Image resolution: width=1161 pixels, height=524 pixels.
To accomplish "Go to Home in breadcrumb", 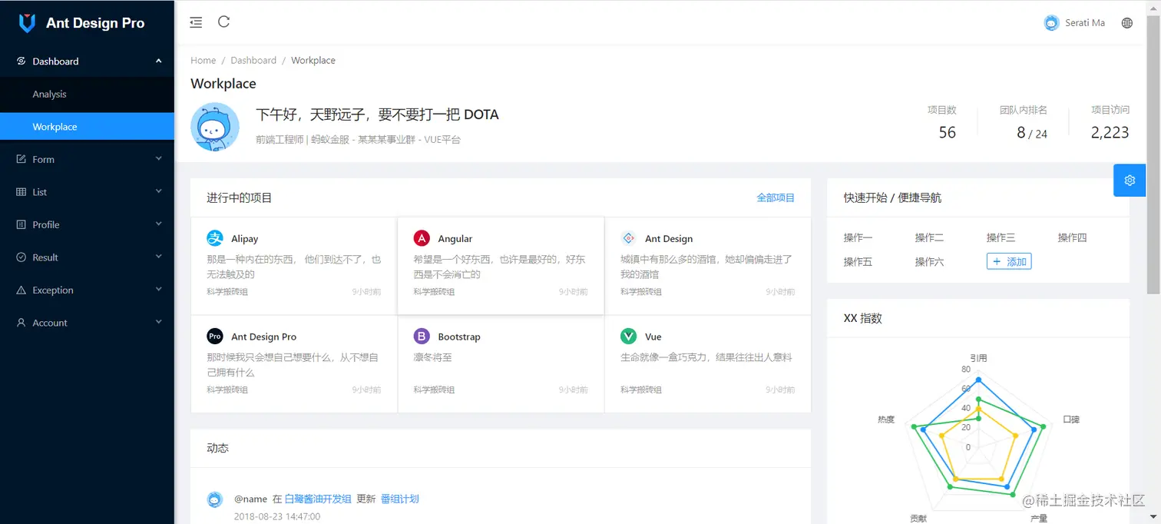I will 203,60.
